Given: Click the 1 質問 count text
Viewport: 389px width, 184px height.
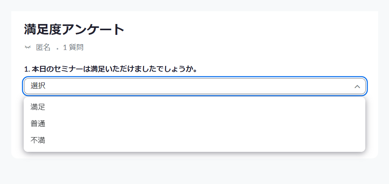Looking at the screenshot, I should point(73,47).
